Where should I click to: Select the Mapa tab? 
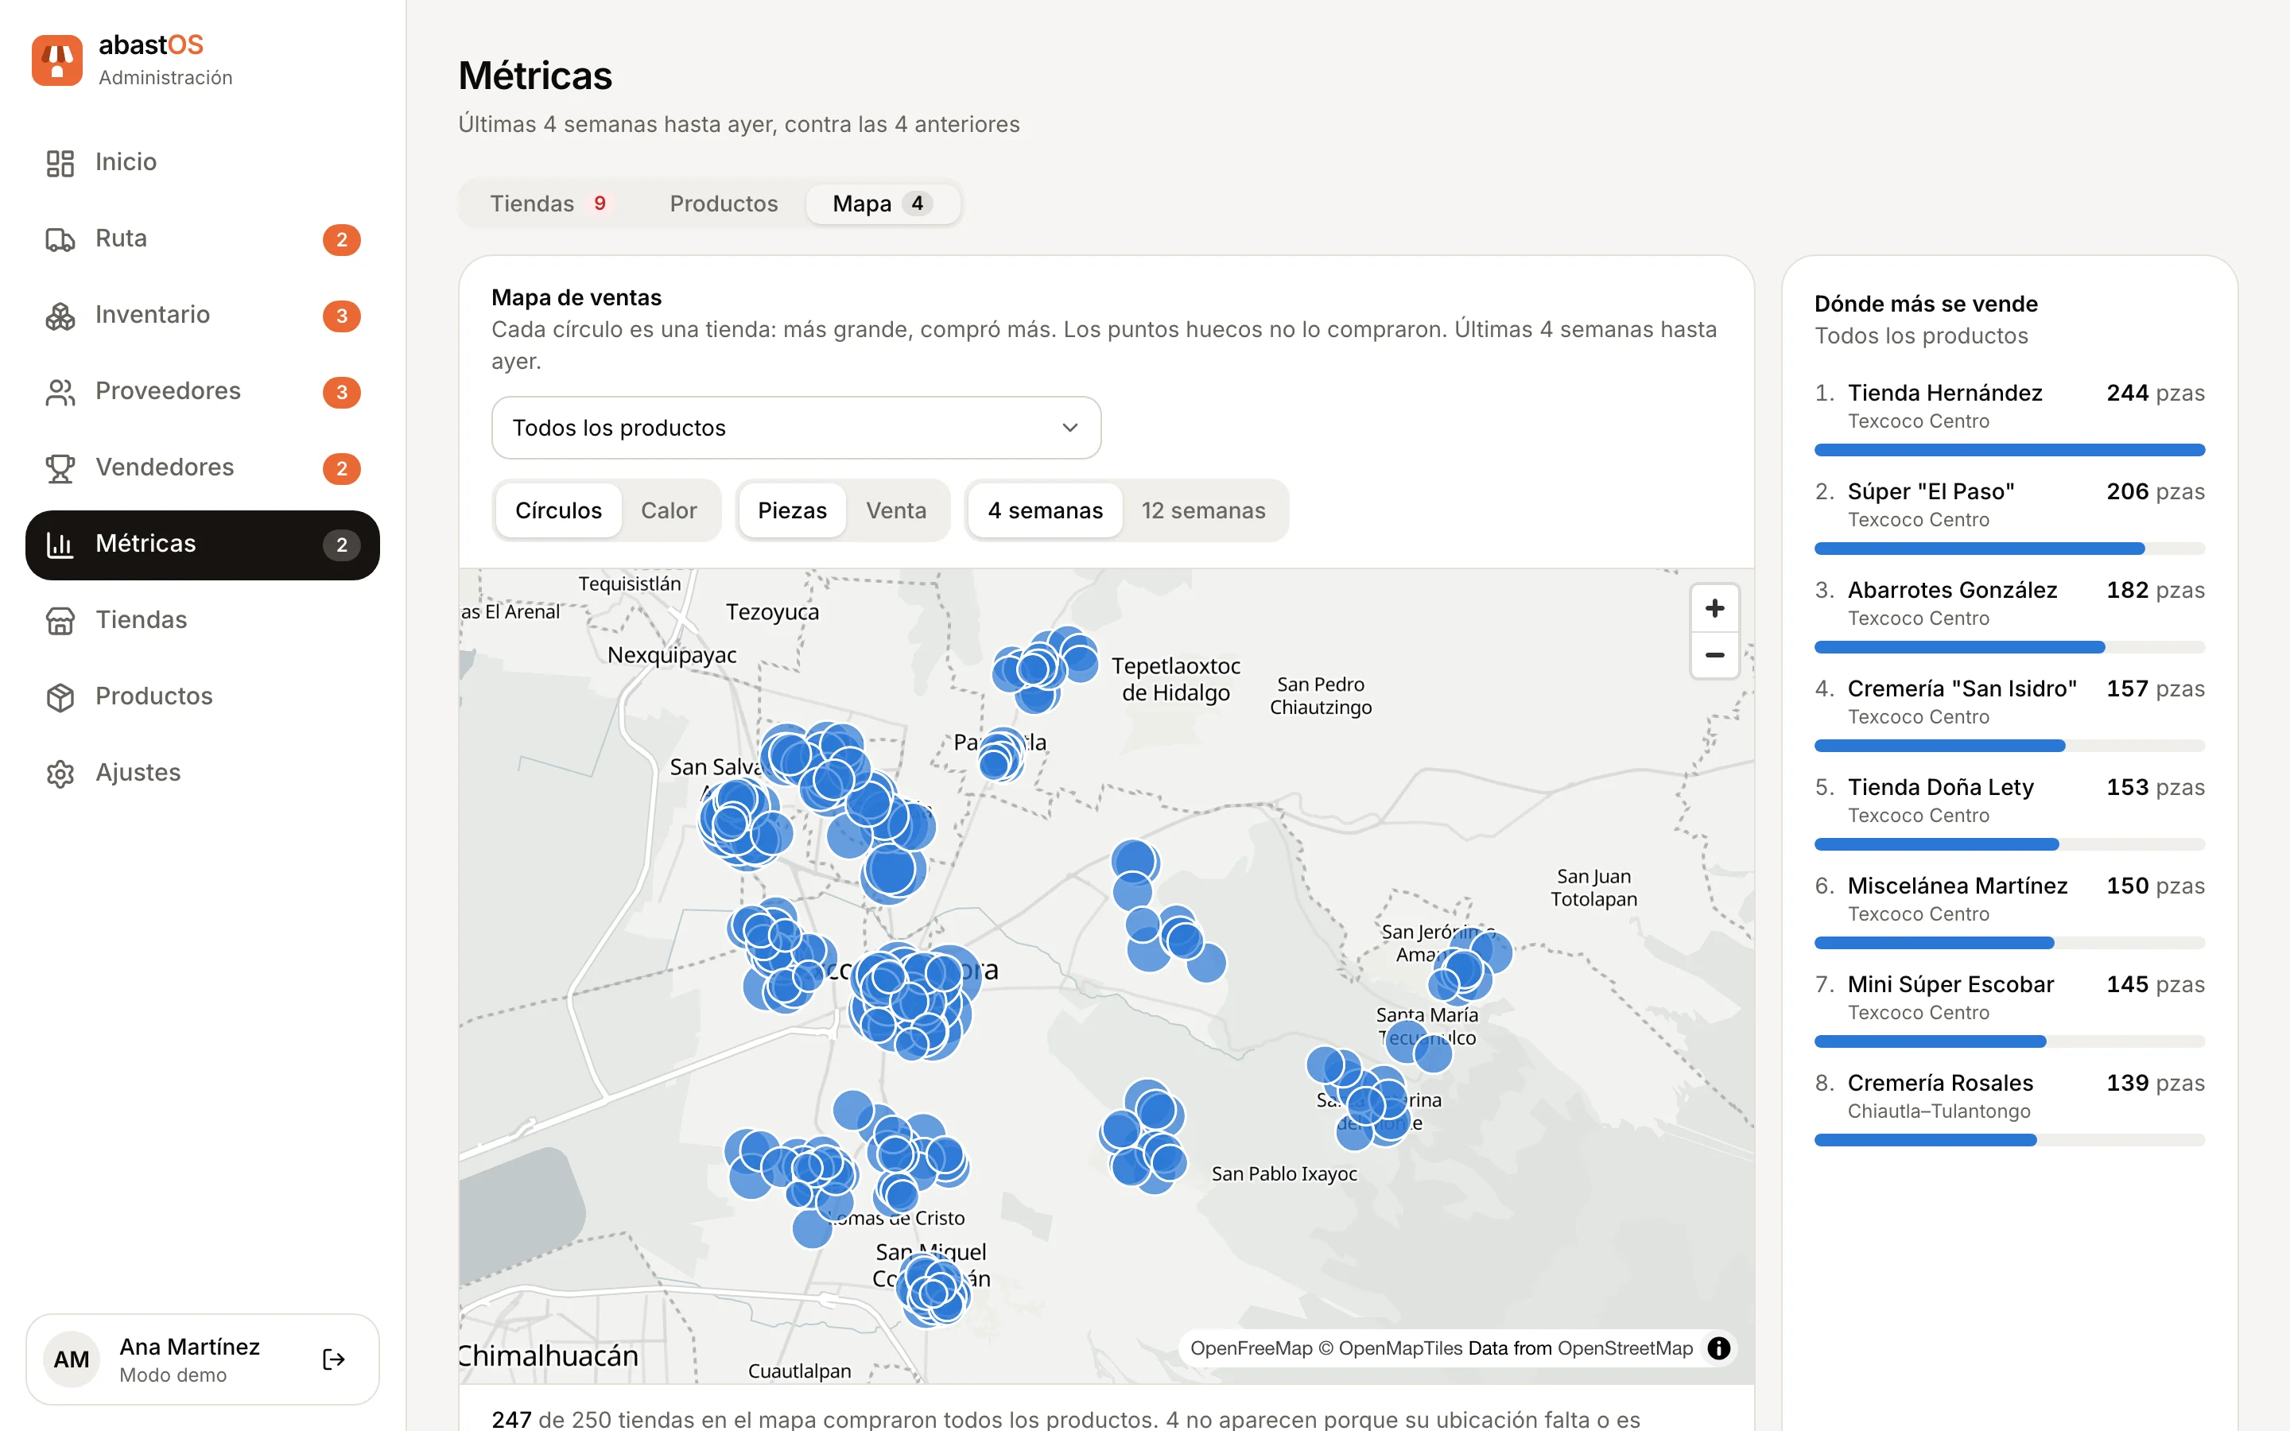tap(882, 204)
